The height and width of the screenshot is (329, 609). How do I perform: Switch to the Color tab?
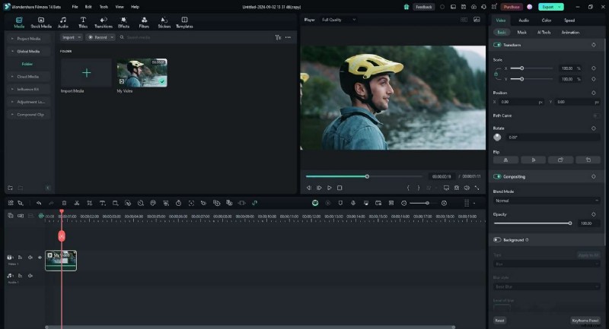click(x=547, y=21)
